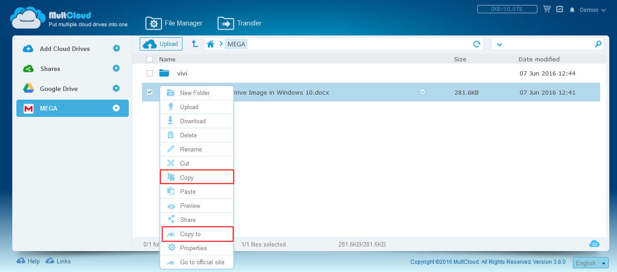This screenshot has width=617, height=272.
Task: Sort by the Date modified column header
Action: [x=539, y=59]
